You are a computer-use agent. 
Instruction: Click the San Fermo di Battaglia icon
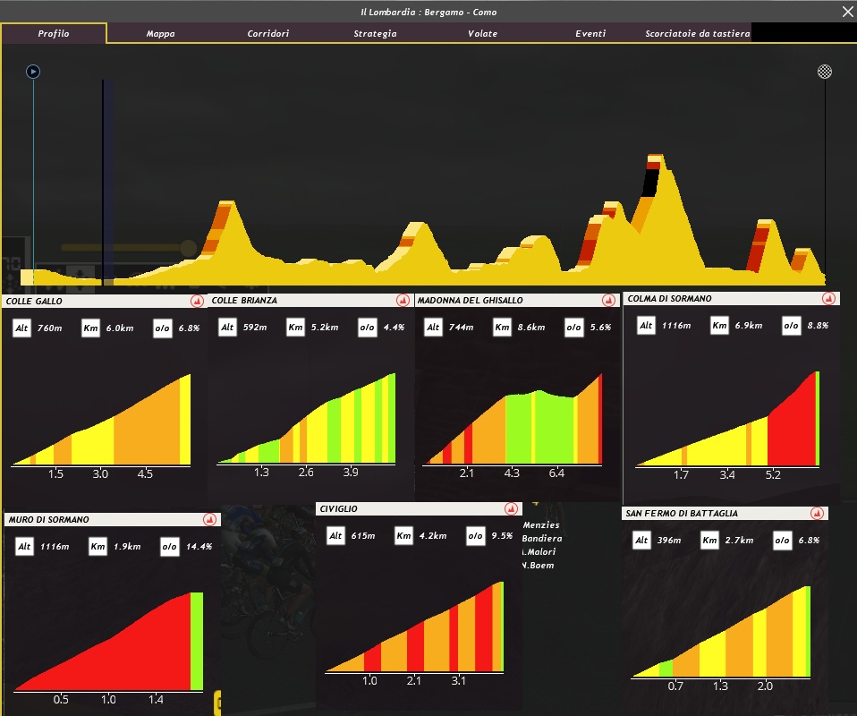pos(817,513)
